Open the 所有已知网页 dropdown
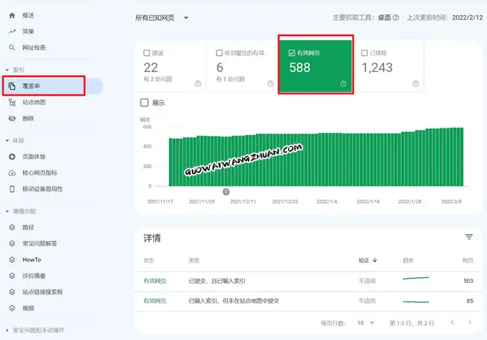Viewport: 487px width, 340px height. [x=162, y=18]
